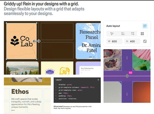
Task: Select the pink and green leaf image tile
Action: click(x=141, y=60)
